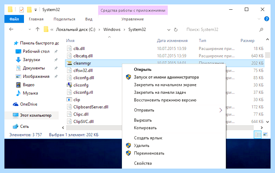Open the recent locations dropdown arrow
The height and width of the screenshot is (173, 275).
[30, 29]
